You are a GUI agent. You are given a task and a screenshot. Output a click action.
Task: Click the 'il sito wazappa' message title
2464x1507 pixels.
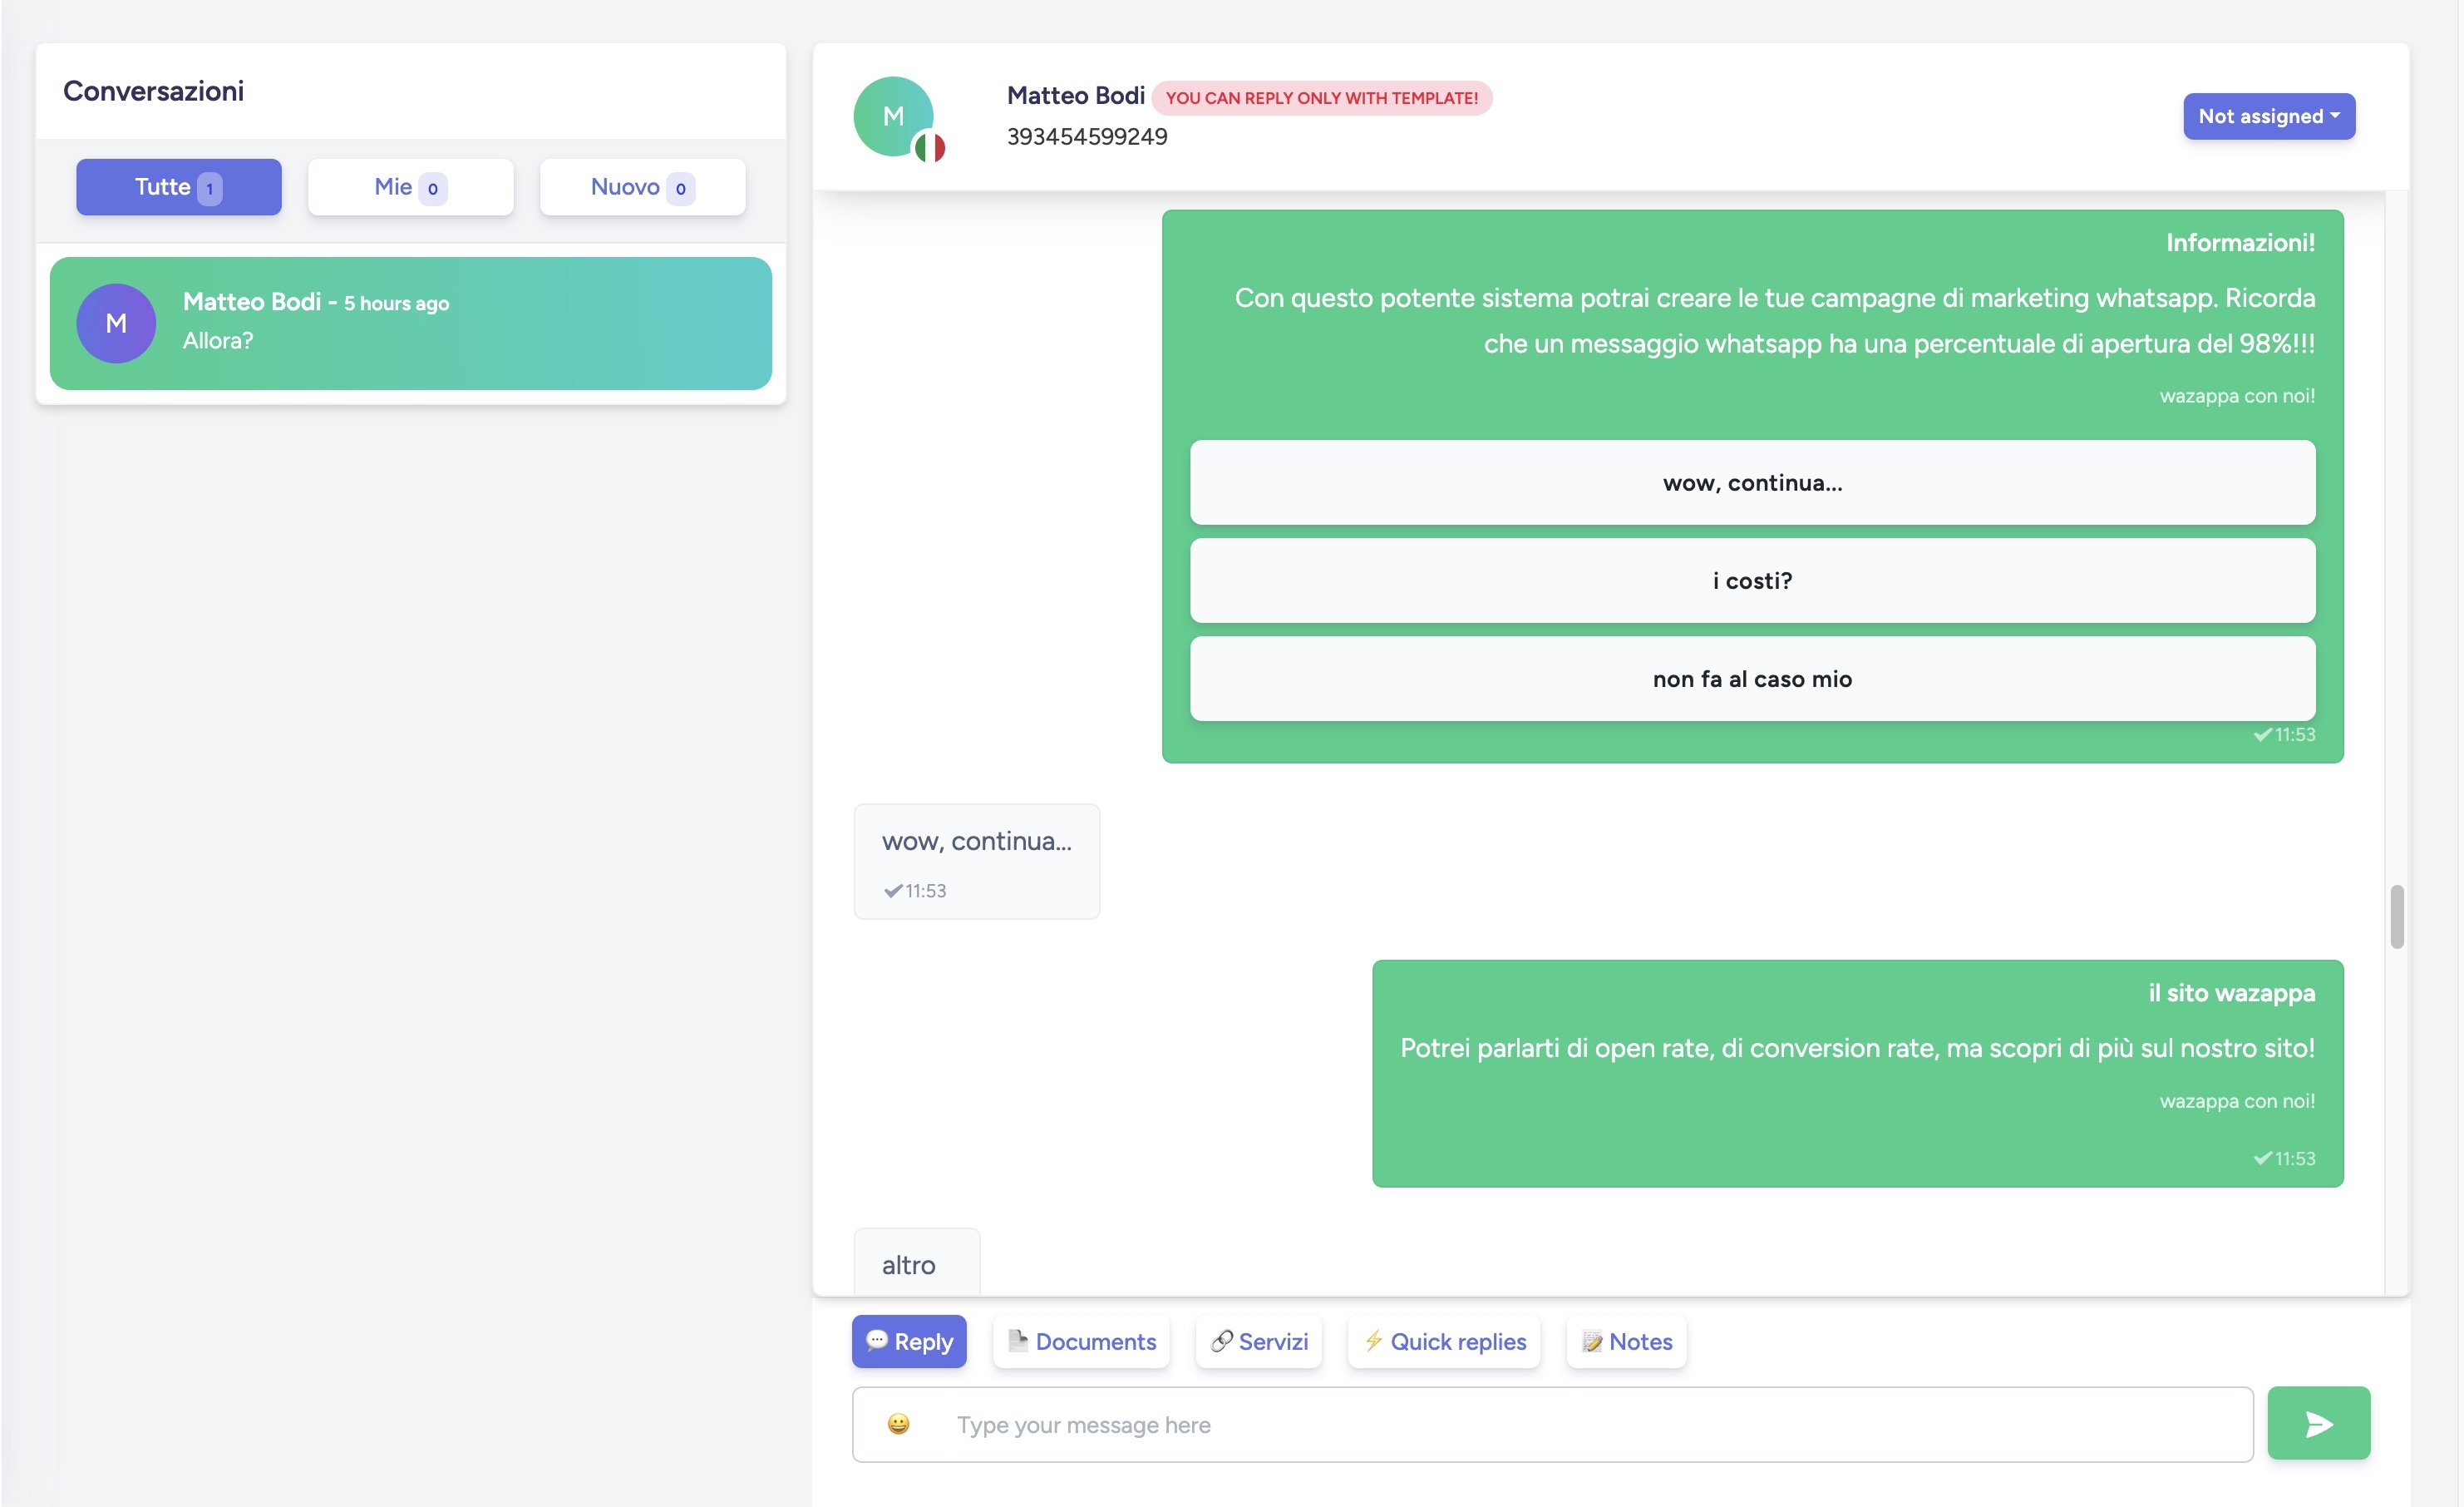(2231, 993)
